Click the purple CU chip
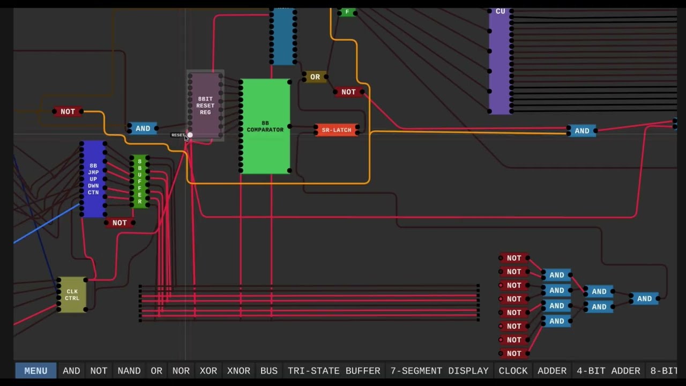686x386 pixels. (500, 60)
